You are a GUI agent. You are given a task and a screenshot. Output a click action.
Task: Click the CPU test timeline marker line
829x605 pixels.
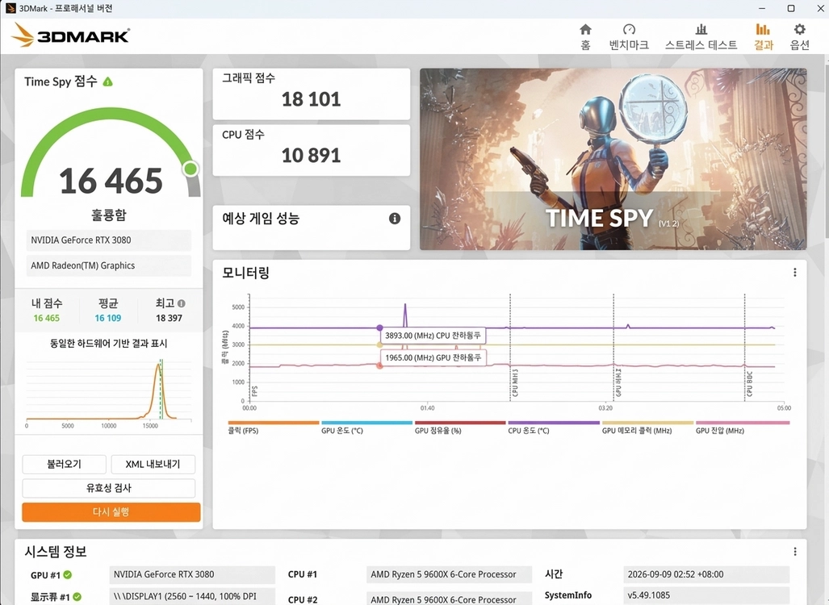coord(510,347)
